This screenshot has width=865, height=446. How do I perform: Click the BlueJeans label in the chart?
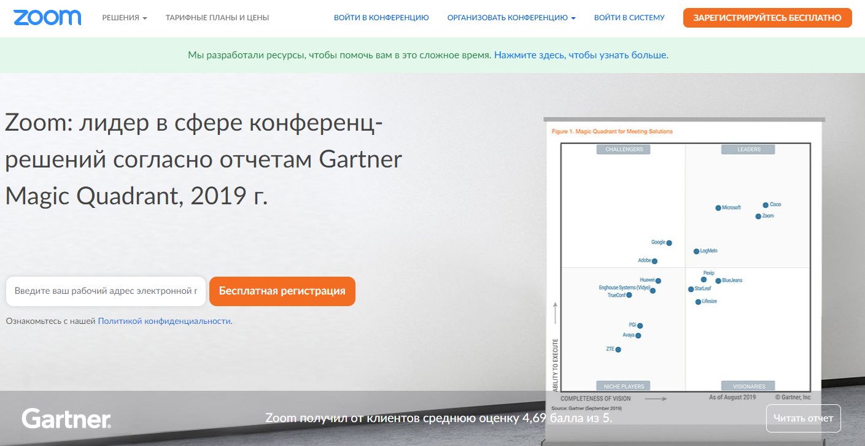732,280
